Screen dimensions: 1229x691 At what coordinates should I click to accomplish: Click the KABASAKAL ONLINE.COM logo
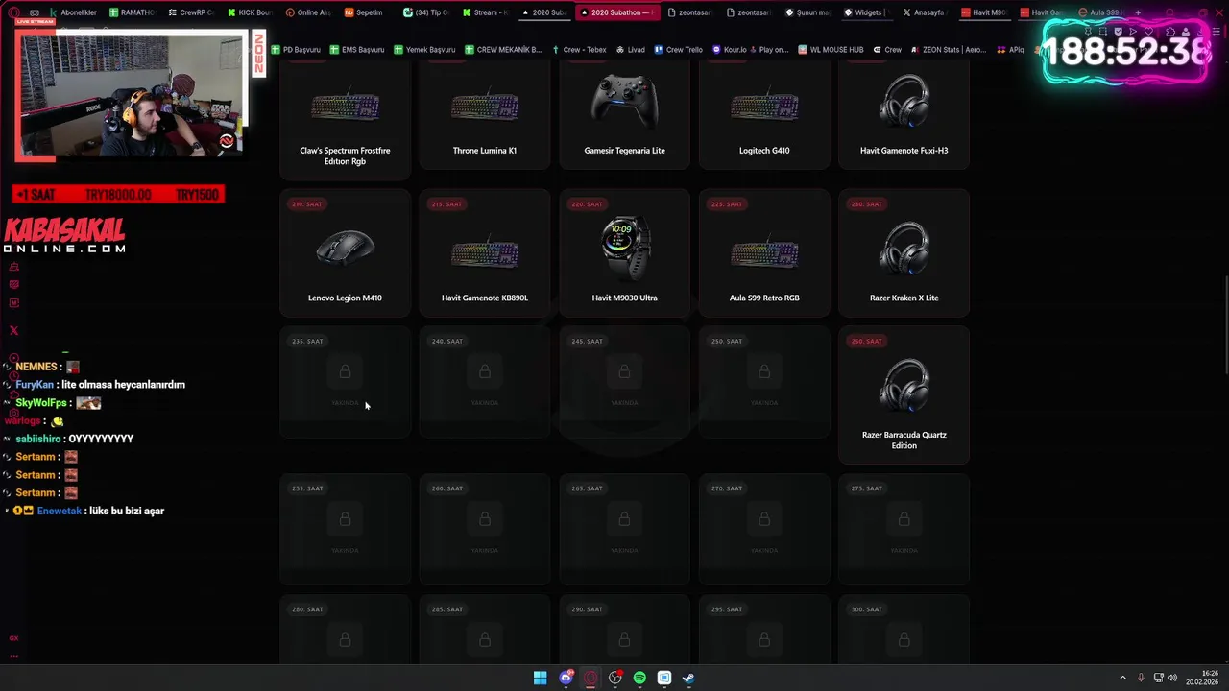coord(64,236)
